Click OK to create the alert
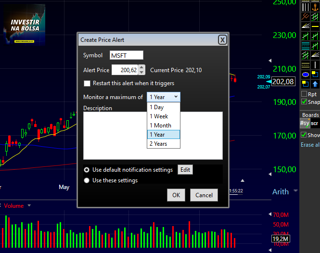The image size is (320, 253). point(176,195)
